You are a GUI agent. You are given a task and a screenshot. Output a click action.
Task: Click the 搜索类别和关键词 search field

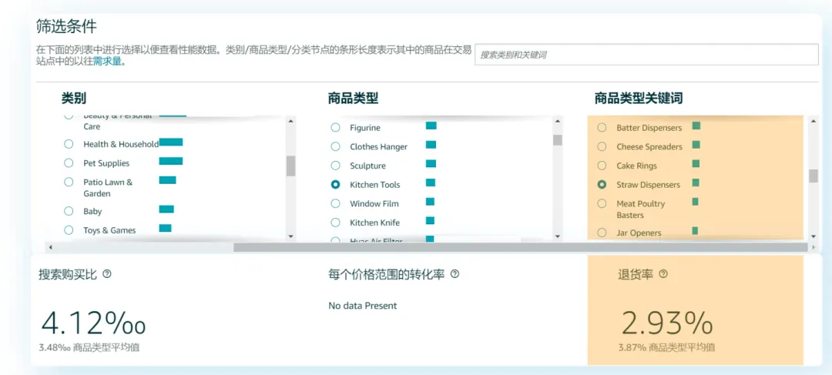click(646, 55)
